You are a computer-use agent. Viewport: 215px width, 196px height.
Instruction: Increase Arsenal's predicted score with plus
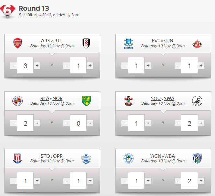pyautogui.click(x=37, y=66)
